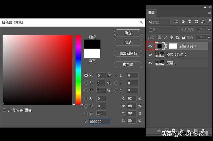This screenshot has width=213, height=141.
Task: Select the Lab b: radio button
Action: (116, 90)
